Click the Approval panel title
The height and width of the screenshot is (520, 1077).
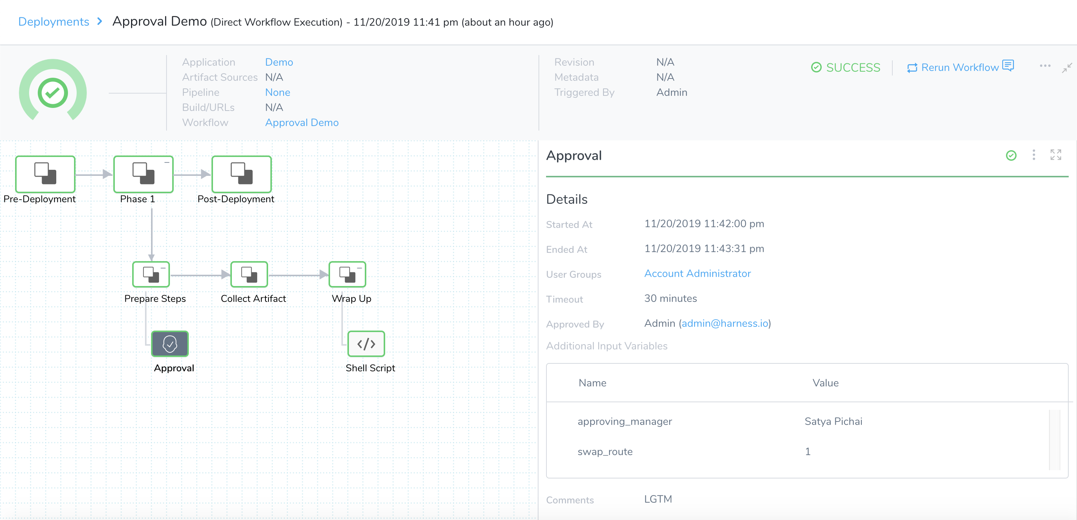[574, 156]
